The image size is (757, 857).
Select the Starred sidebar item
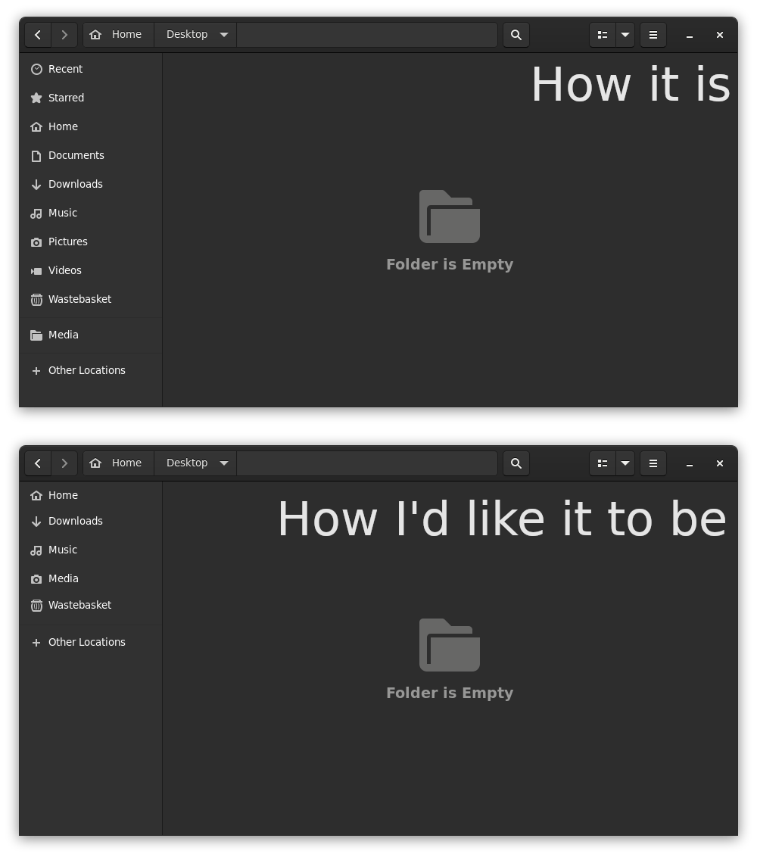coord(91,98)
